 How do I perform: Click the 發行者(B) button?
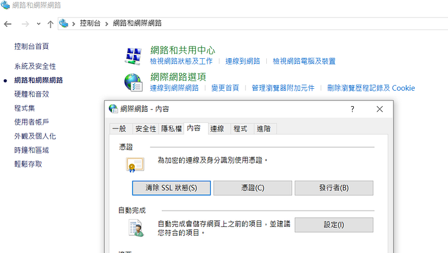(334, 188)
